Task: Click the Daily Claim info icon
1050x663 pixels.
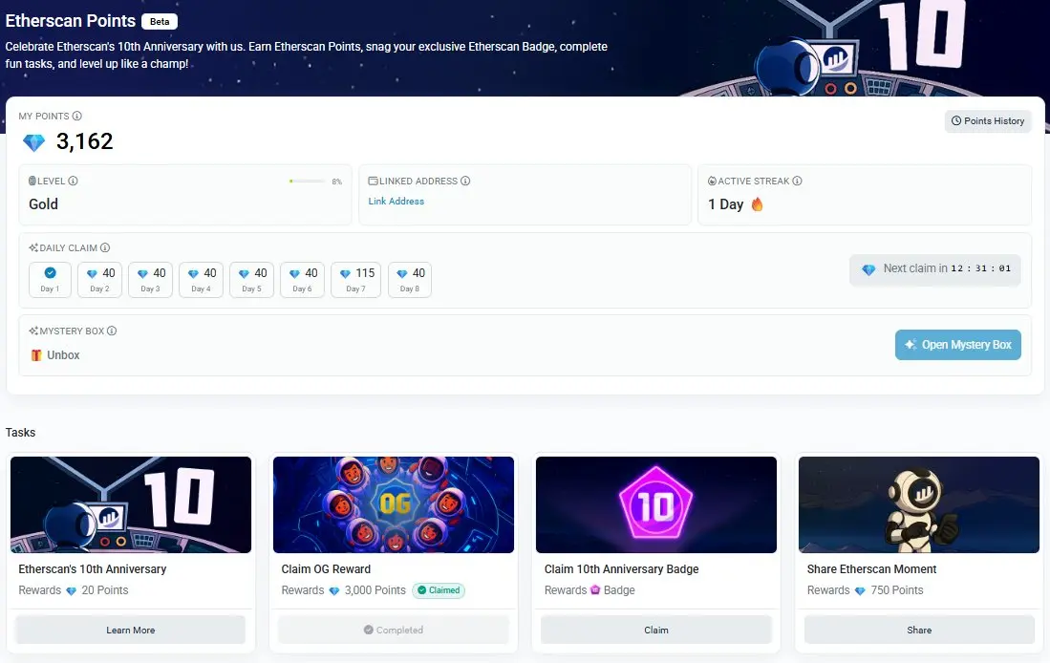Action: click(105, 247)
